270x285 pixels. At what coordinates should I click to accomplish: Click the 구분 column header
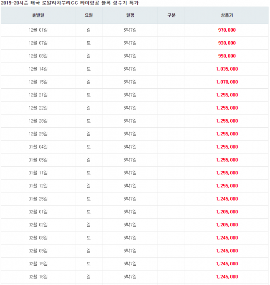(171, 15)
